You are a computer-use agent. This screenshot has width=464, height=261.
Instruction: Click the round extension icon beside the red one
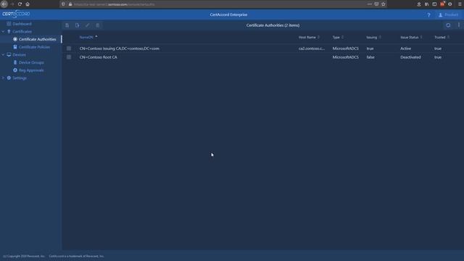(x=450, y=4)
